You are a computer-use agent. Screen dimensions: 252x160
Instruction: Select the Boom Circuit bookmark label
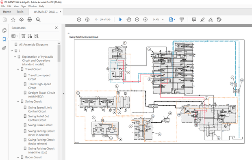(33, 157)
